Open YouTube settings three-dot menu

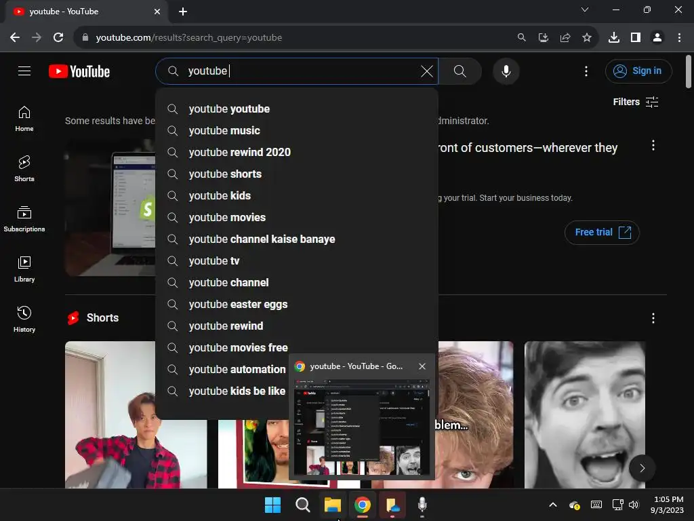coord(586,71)
